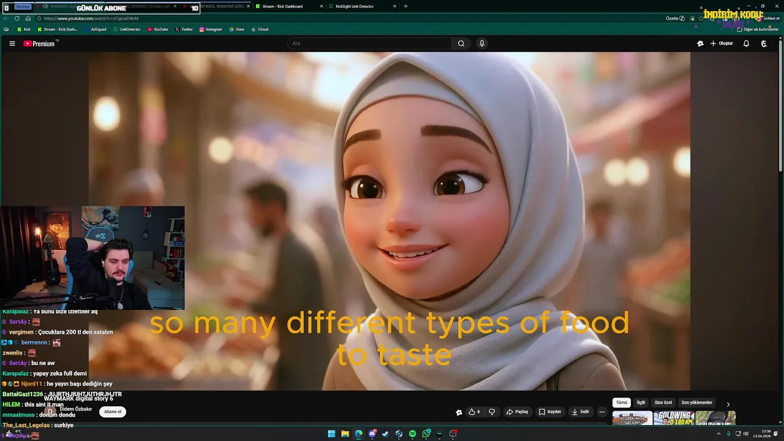The width and height of the screenshot is (784, 441).
Task: Like the video with thumbs-up
Action: tap(474, 412)
